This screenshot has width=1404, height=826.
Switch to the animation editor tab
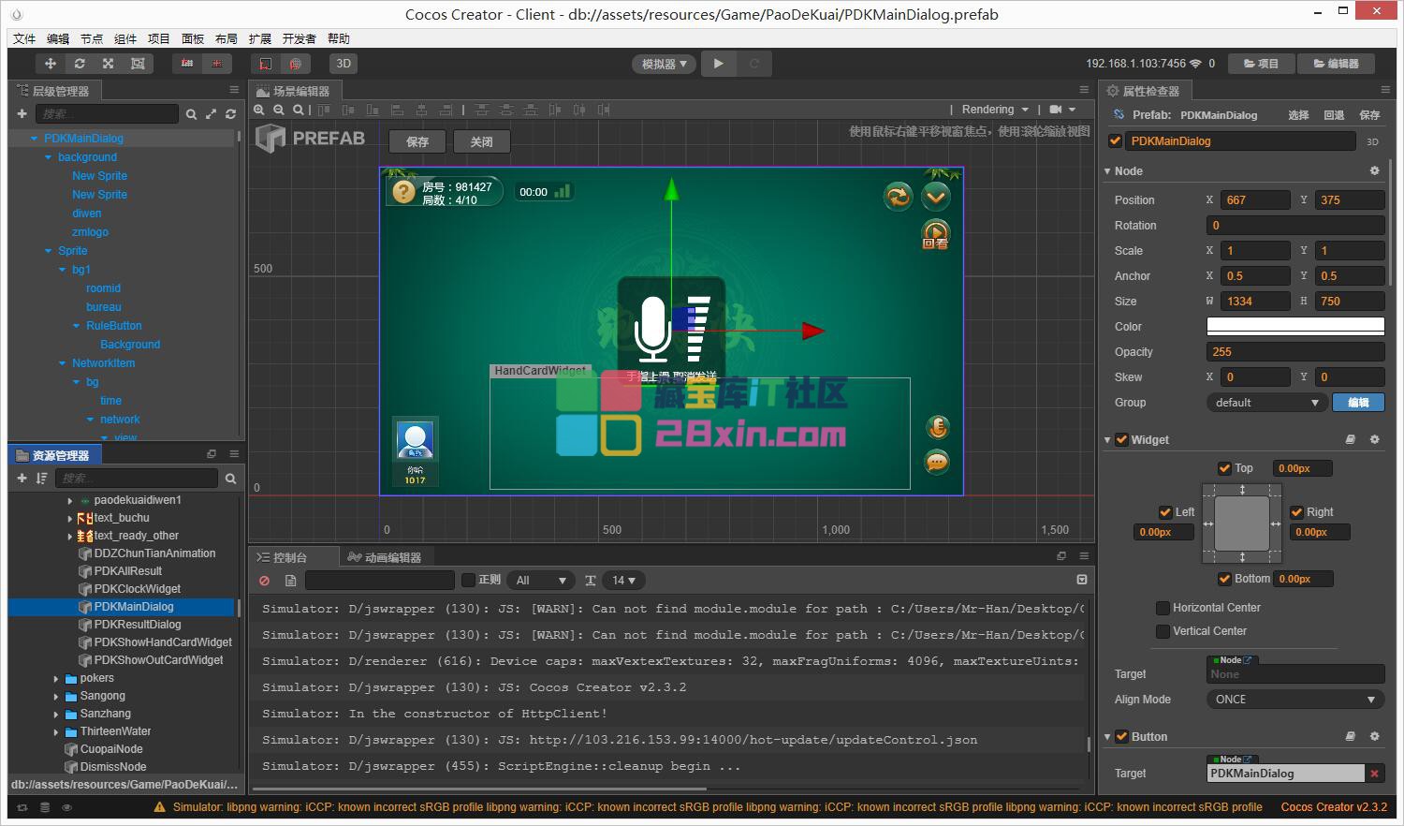point(385,557)
